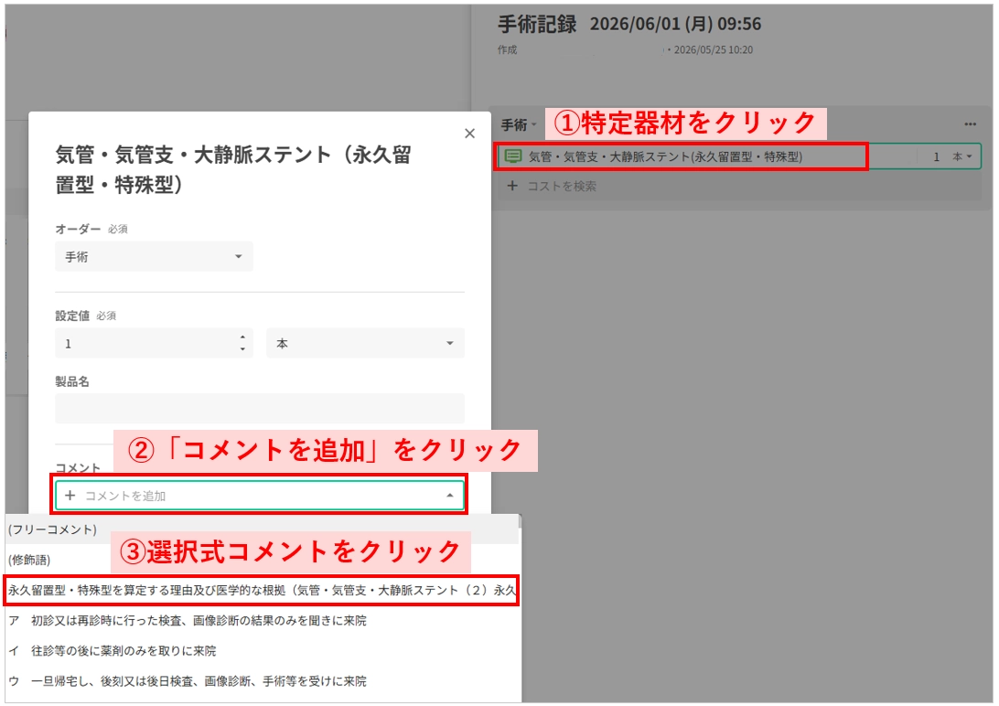Click the plus icon beside コストを検索

pyautogui.click(x=512, y=186)
